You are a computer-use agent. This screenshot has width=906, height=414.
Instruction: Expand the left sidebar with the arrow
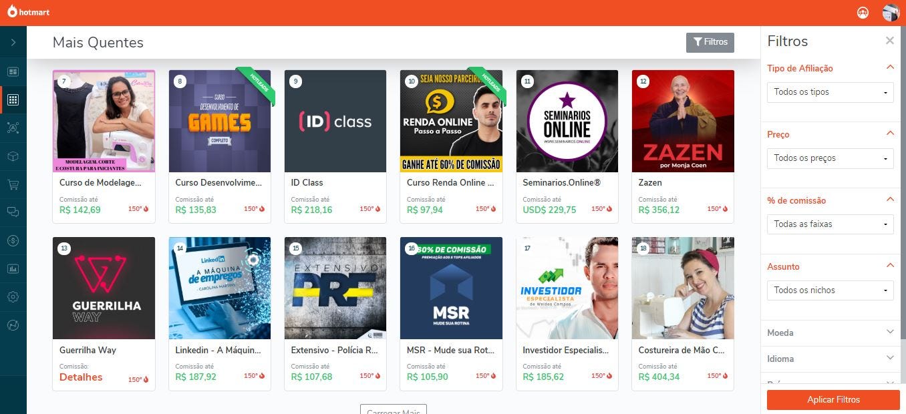13,43
